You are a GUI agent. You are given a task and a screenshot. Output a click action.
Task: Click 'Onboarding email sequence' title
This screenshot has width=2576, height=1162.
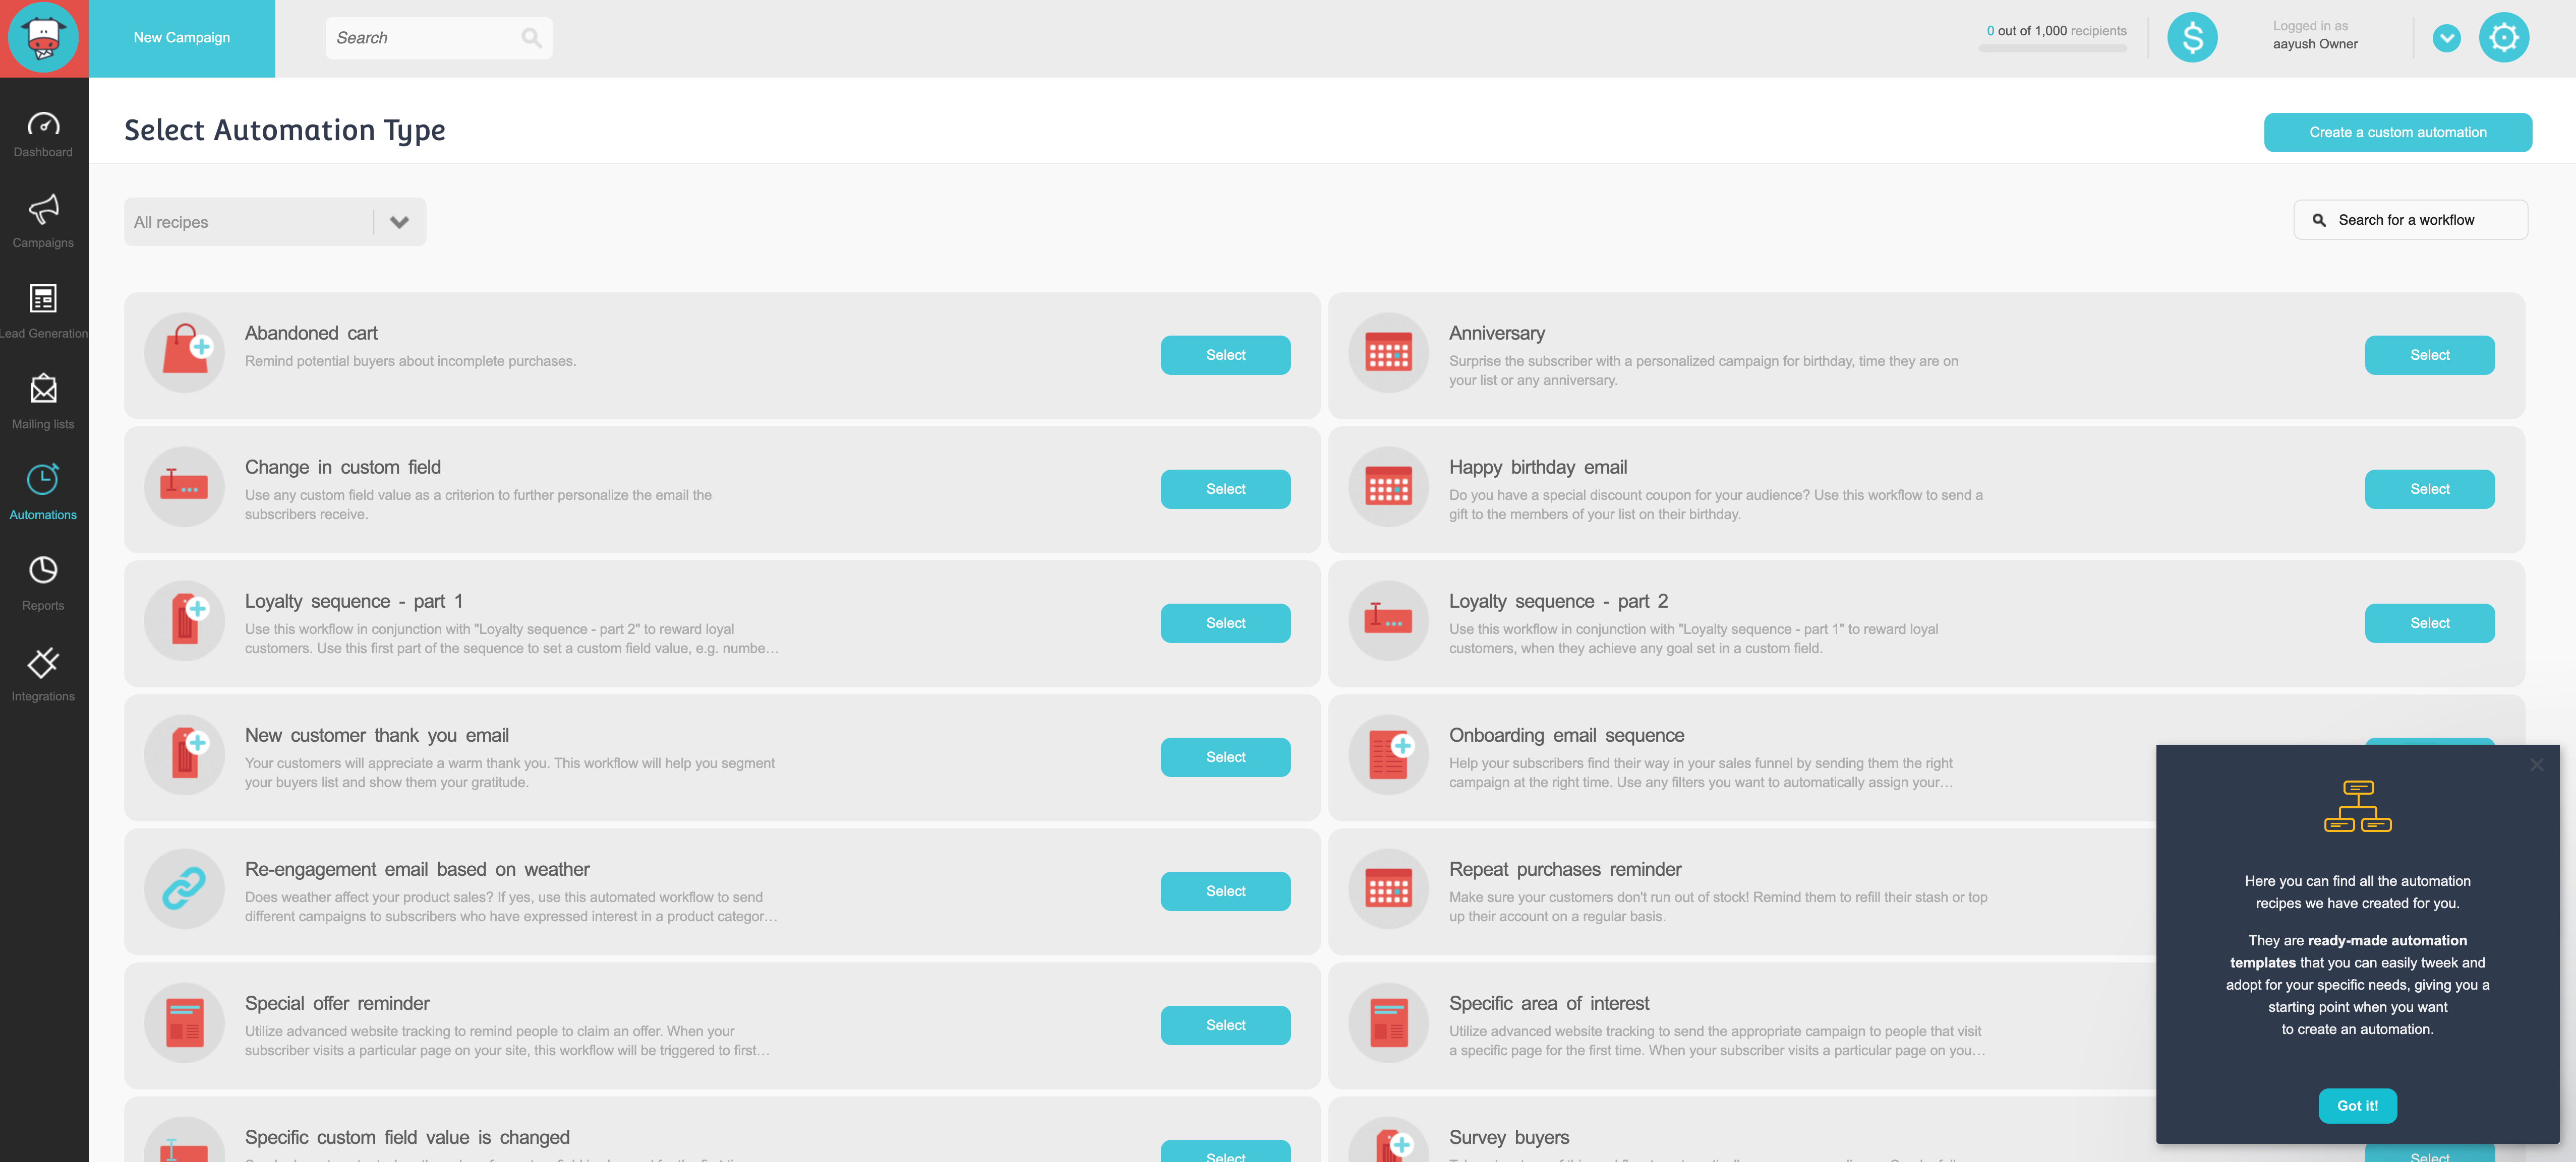(1566, 735)
